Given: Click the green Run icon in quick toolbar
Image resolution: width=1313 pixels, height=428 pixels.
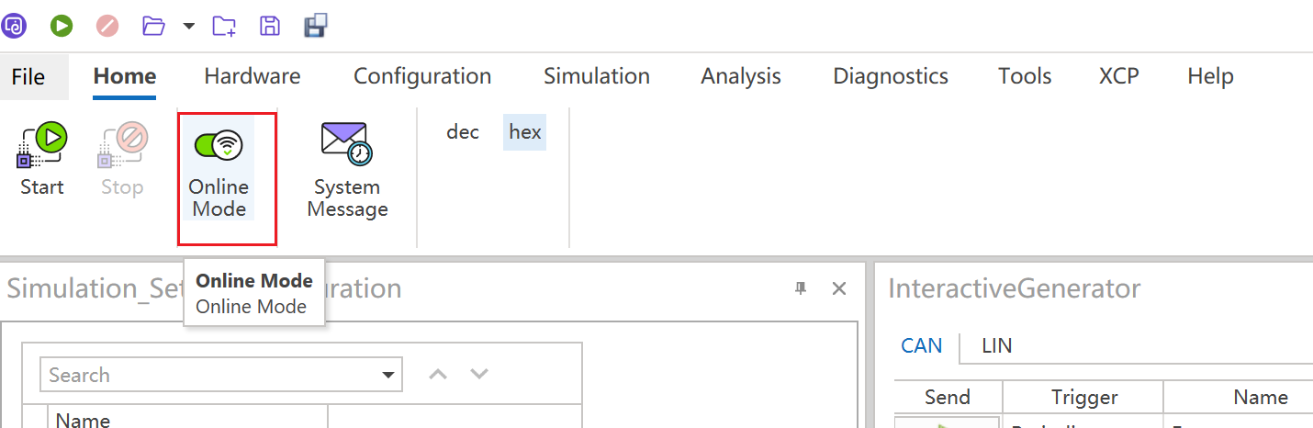Looking at the screenshot, I should point(62,26).
